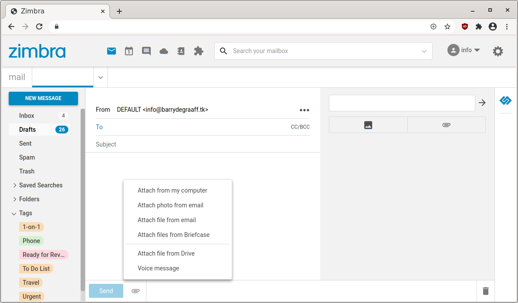Go back in browser history
Viewport: 518px width, 303px height.
11,27
